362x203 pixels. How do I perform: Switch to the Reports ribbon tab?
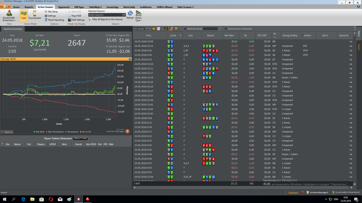coord(29,7)
